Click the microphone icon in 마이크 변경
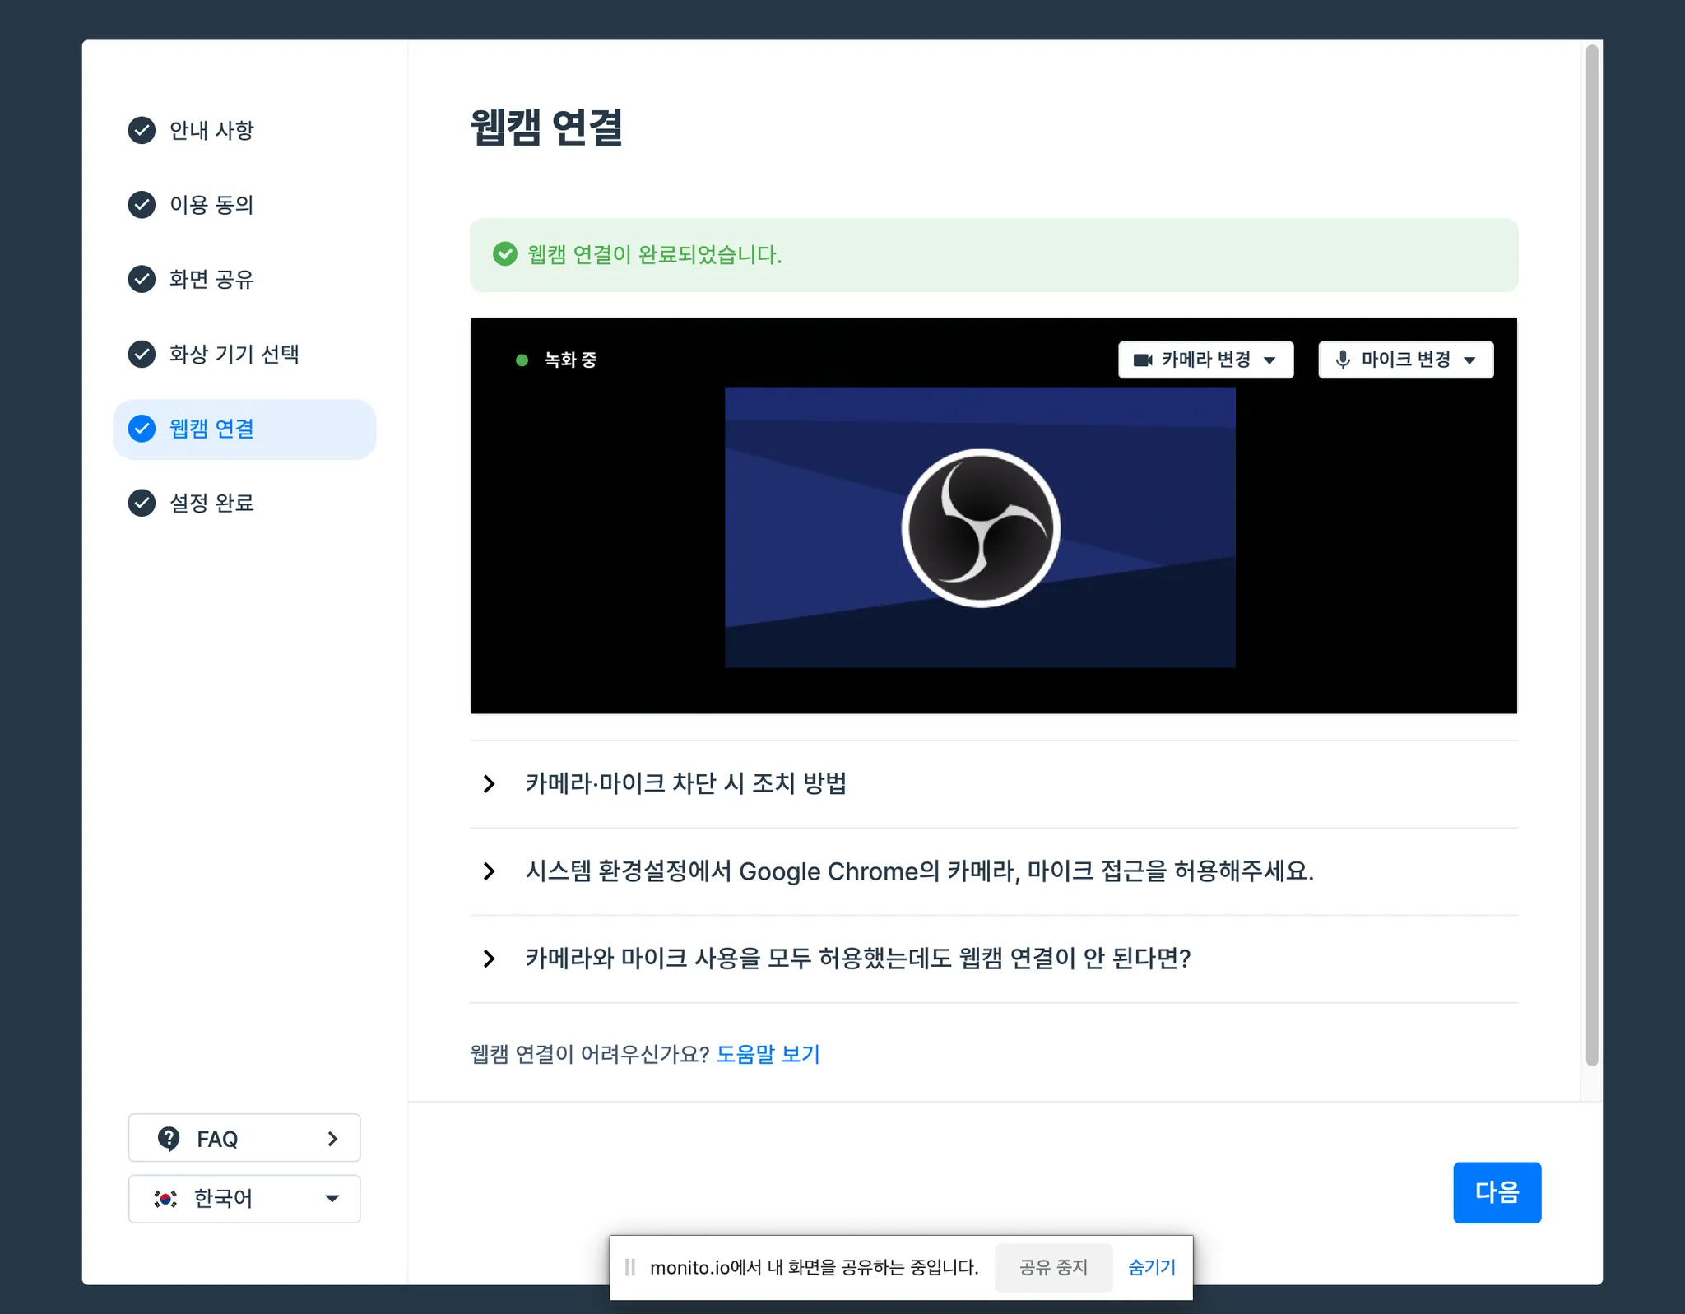The width and height of the screenshot is (1685, 1314). pos(1343,360)
